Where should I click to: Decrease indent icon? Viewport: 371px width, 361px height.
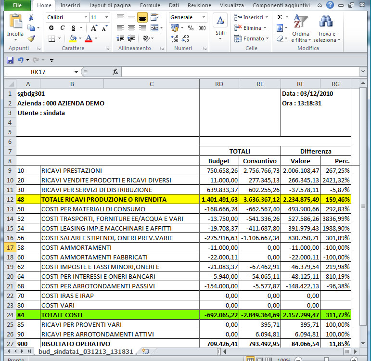pyautogui.click(x=120, y=38)
